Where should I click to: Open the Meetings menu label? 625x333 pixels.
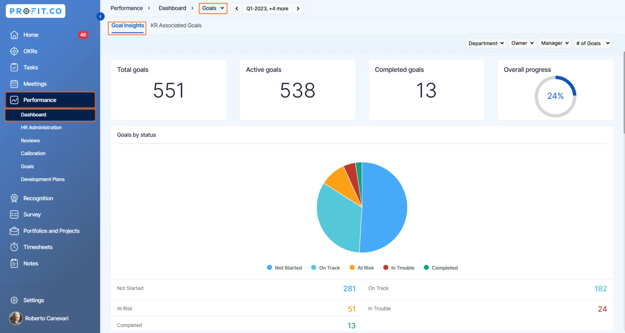pyautogui.click(x=35, y=84)
